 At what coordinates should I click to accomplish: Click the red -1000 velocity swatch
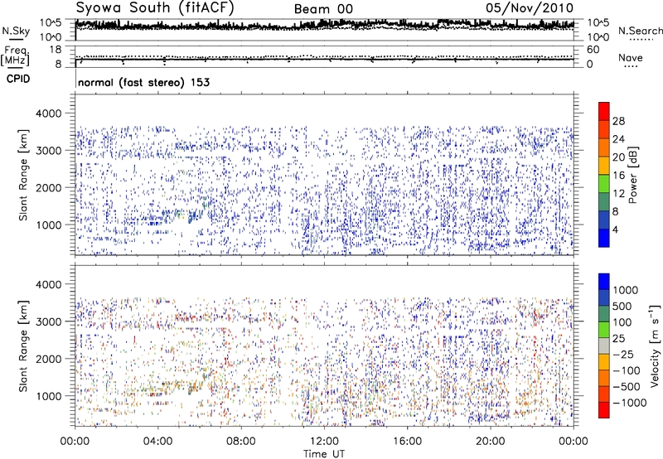coord(604,410)
